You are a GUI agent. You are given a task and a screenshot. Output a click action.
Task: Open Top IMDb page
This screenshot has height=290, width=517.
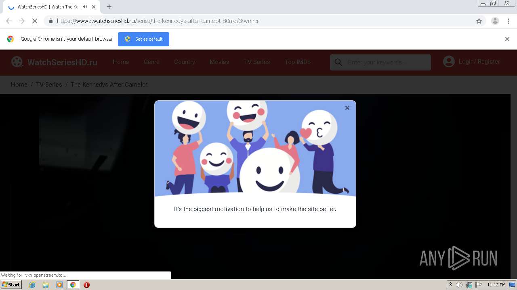point(298,62)
